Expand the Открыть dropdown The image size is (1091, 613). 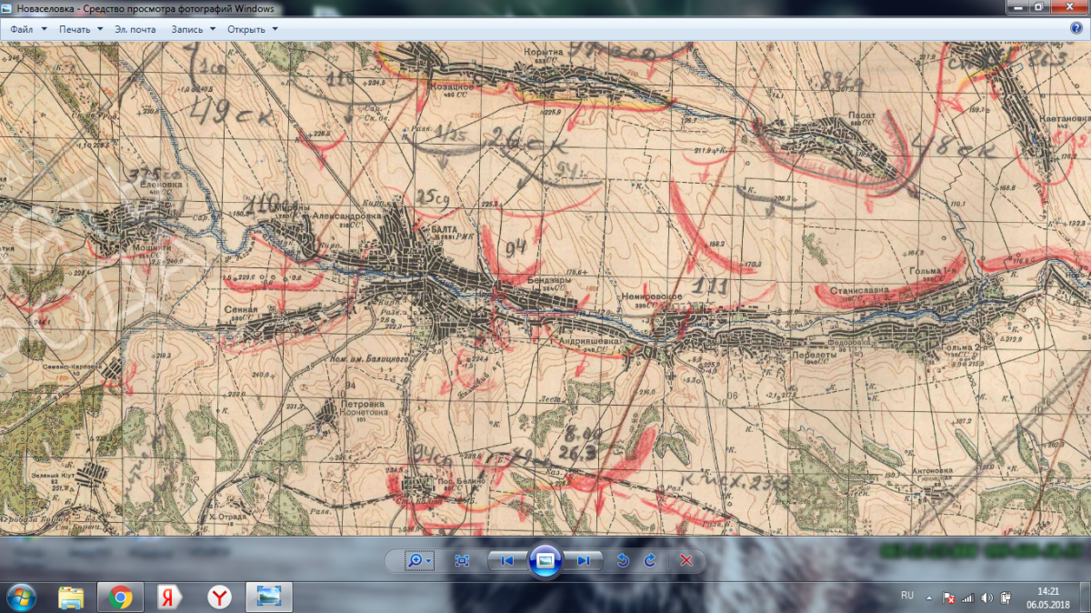[x=253, y=29]
